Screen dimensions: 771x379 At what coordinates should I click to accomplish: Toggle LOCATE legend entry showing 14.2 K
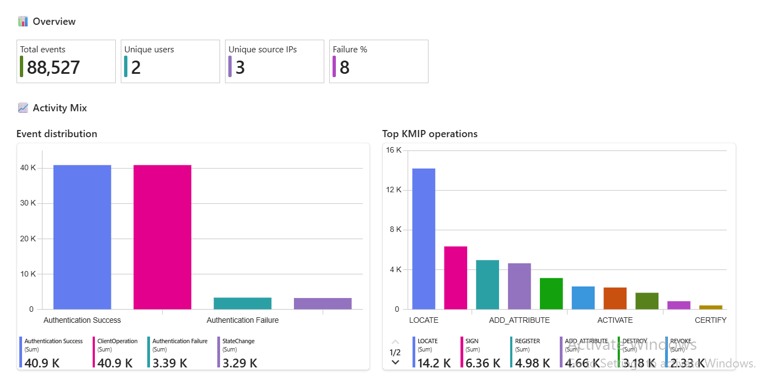tap(432, 353)
